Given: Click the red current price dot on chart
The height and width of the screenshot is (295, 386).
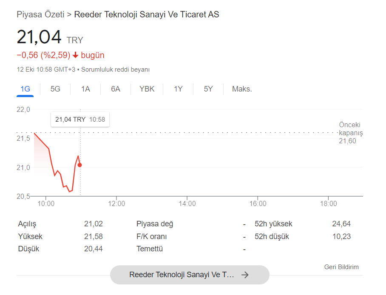Looking at the screenshot, I should tap(80, 165).
